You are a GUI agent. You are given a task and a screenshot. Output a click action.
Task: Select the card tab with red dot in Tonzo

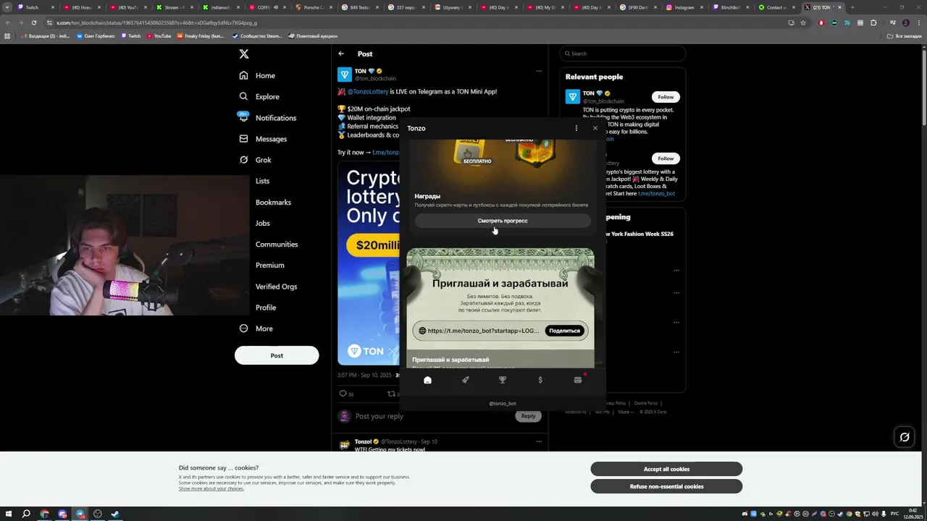[x=578, y=380]
